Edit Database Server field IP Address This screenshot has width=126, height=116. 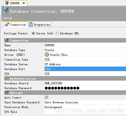[85, 64]
